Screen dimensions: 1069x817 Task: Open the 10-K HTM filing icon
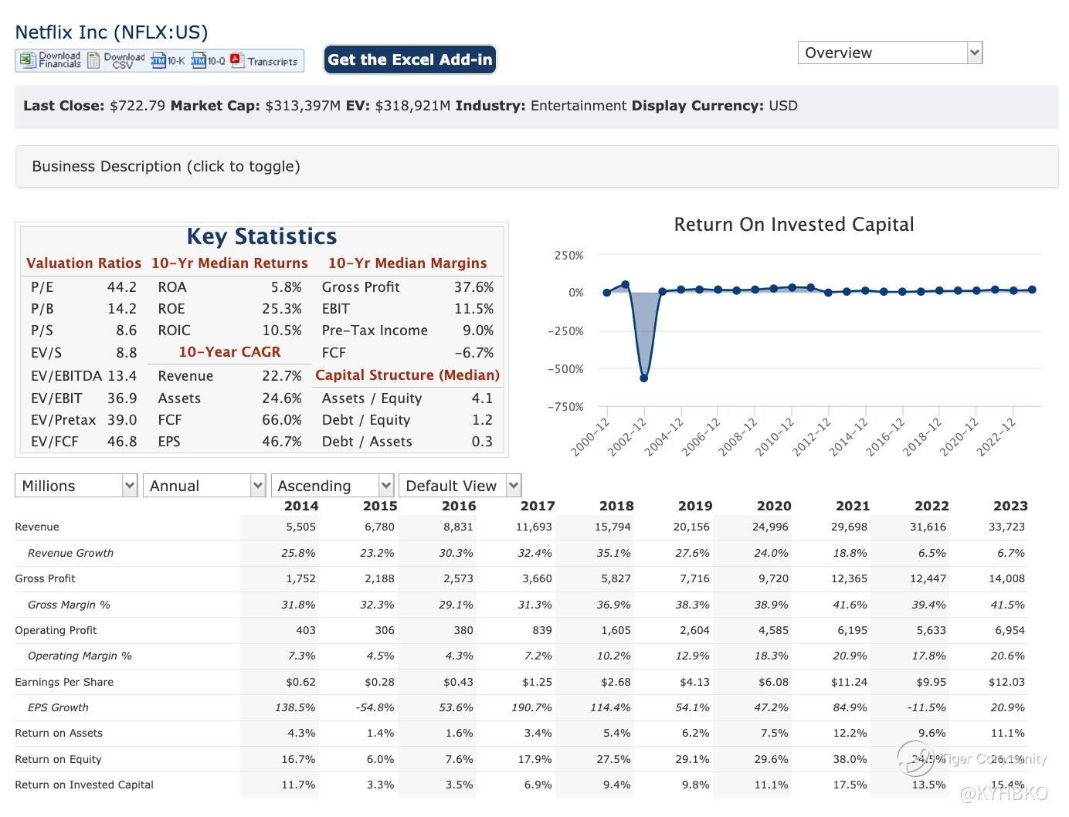[158, 60]
